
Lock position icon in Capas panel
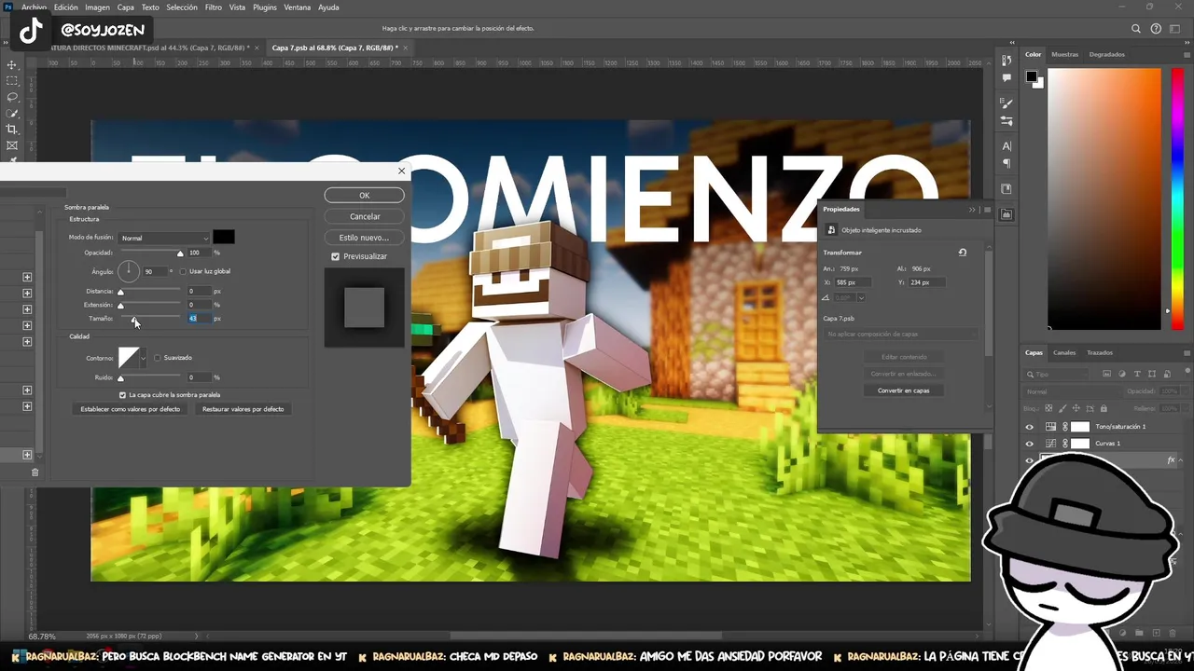(1076, 408)
